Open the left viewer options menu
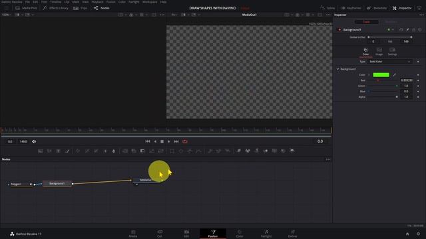 coord(162,15)
